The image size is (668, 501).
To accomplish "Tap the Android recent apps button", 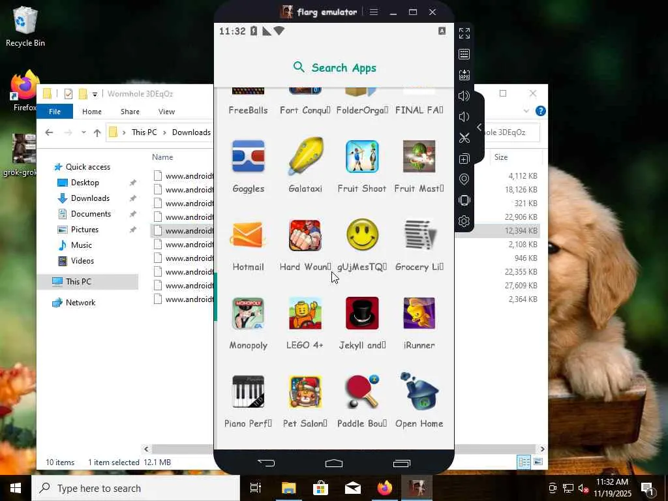I will (x=402, y=463).
